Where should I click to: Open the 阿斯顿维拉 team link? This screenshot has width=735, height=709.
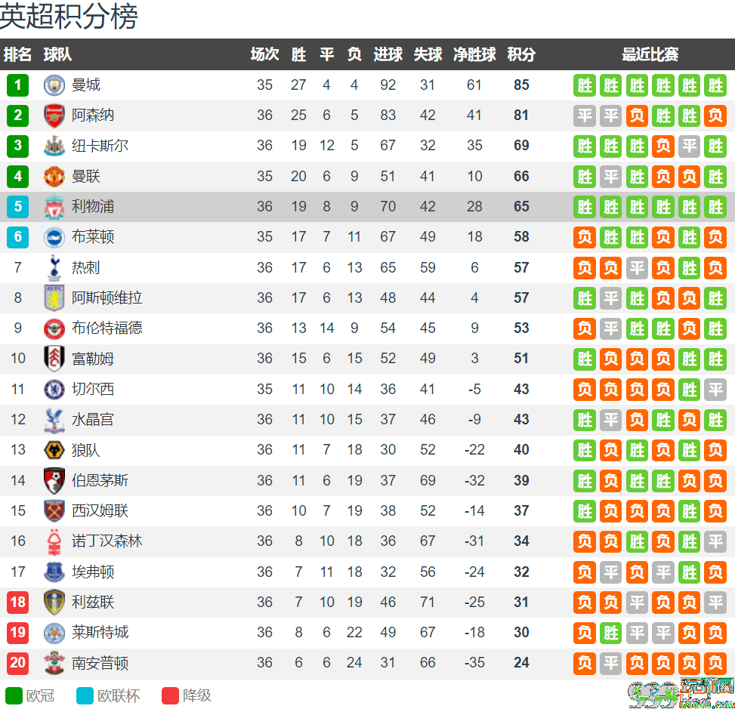pyautogui.click(x=107, y=297)
